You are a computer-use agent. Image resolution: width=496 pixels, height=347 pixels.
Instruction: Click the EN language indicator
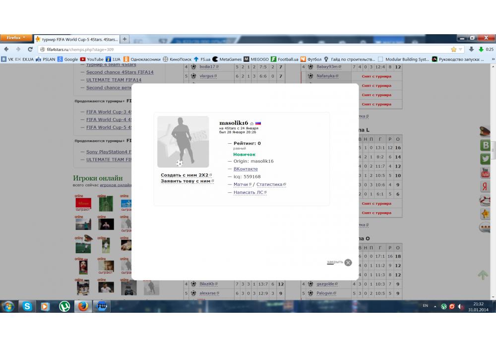coord(426,305)
